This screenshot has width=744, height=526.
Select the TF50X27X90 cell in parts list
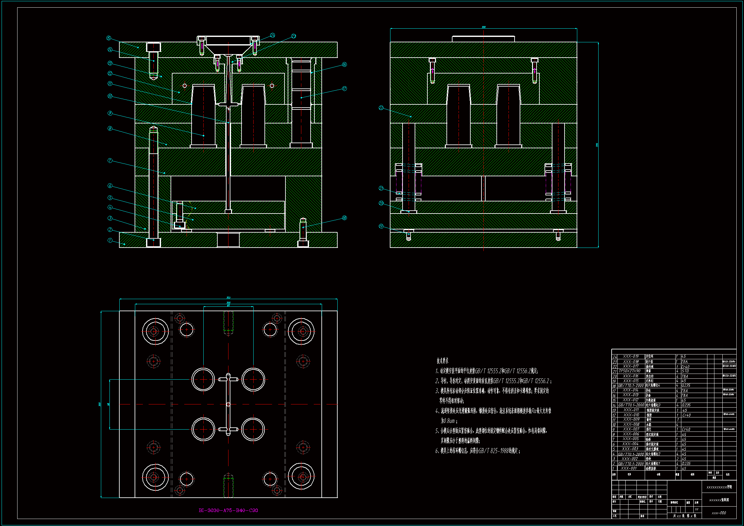[629, 371]
